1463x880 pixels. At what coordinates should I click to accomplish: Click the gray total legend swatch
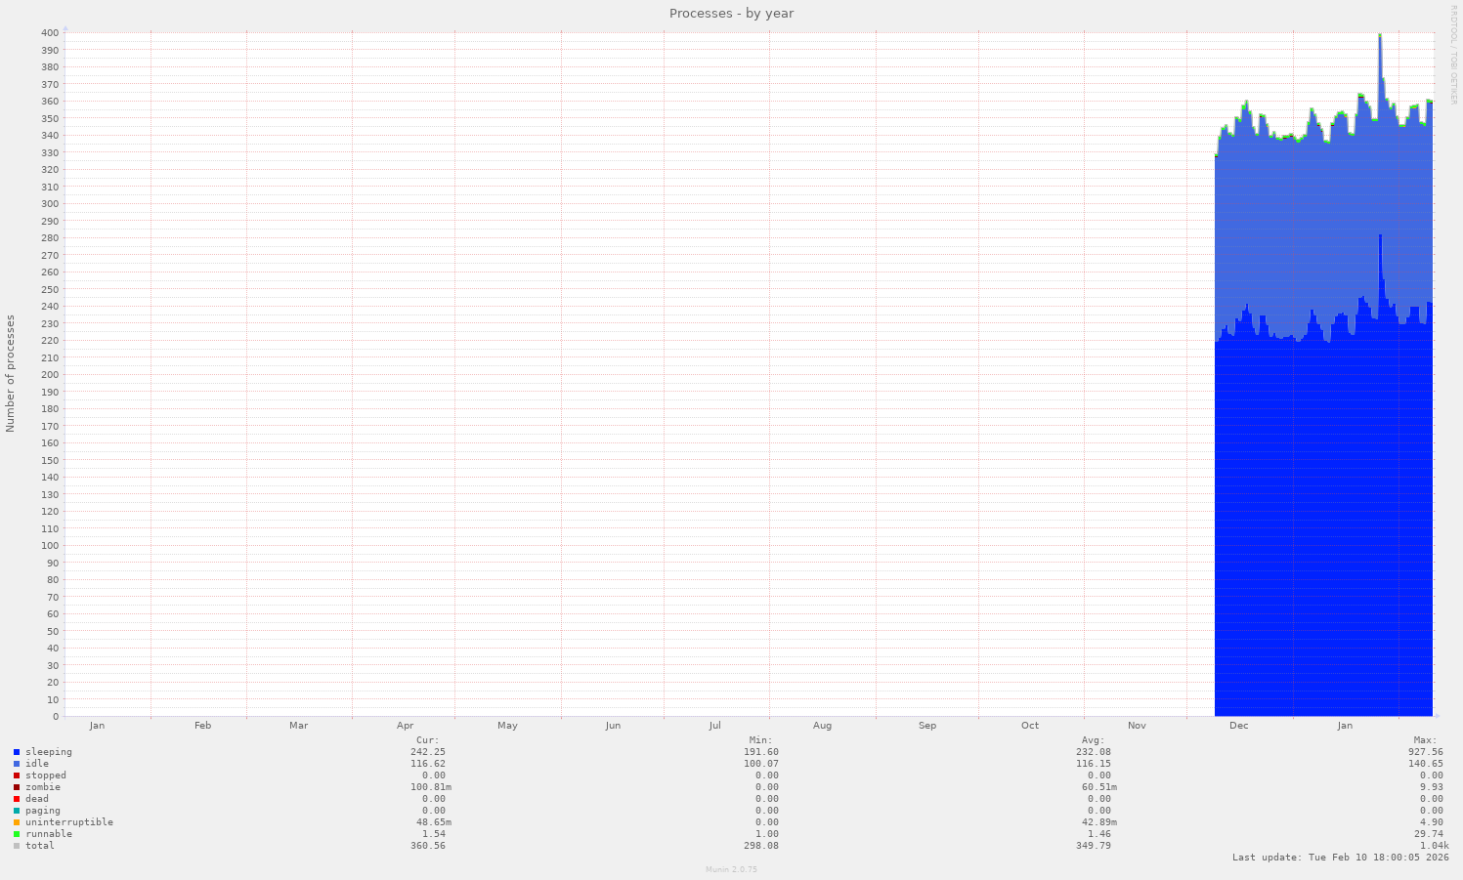click(x=17, y=846)
